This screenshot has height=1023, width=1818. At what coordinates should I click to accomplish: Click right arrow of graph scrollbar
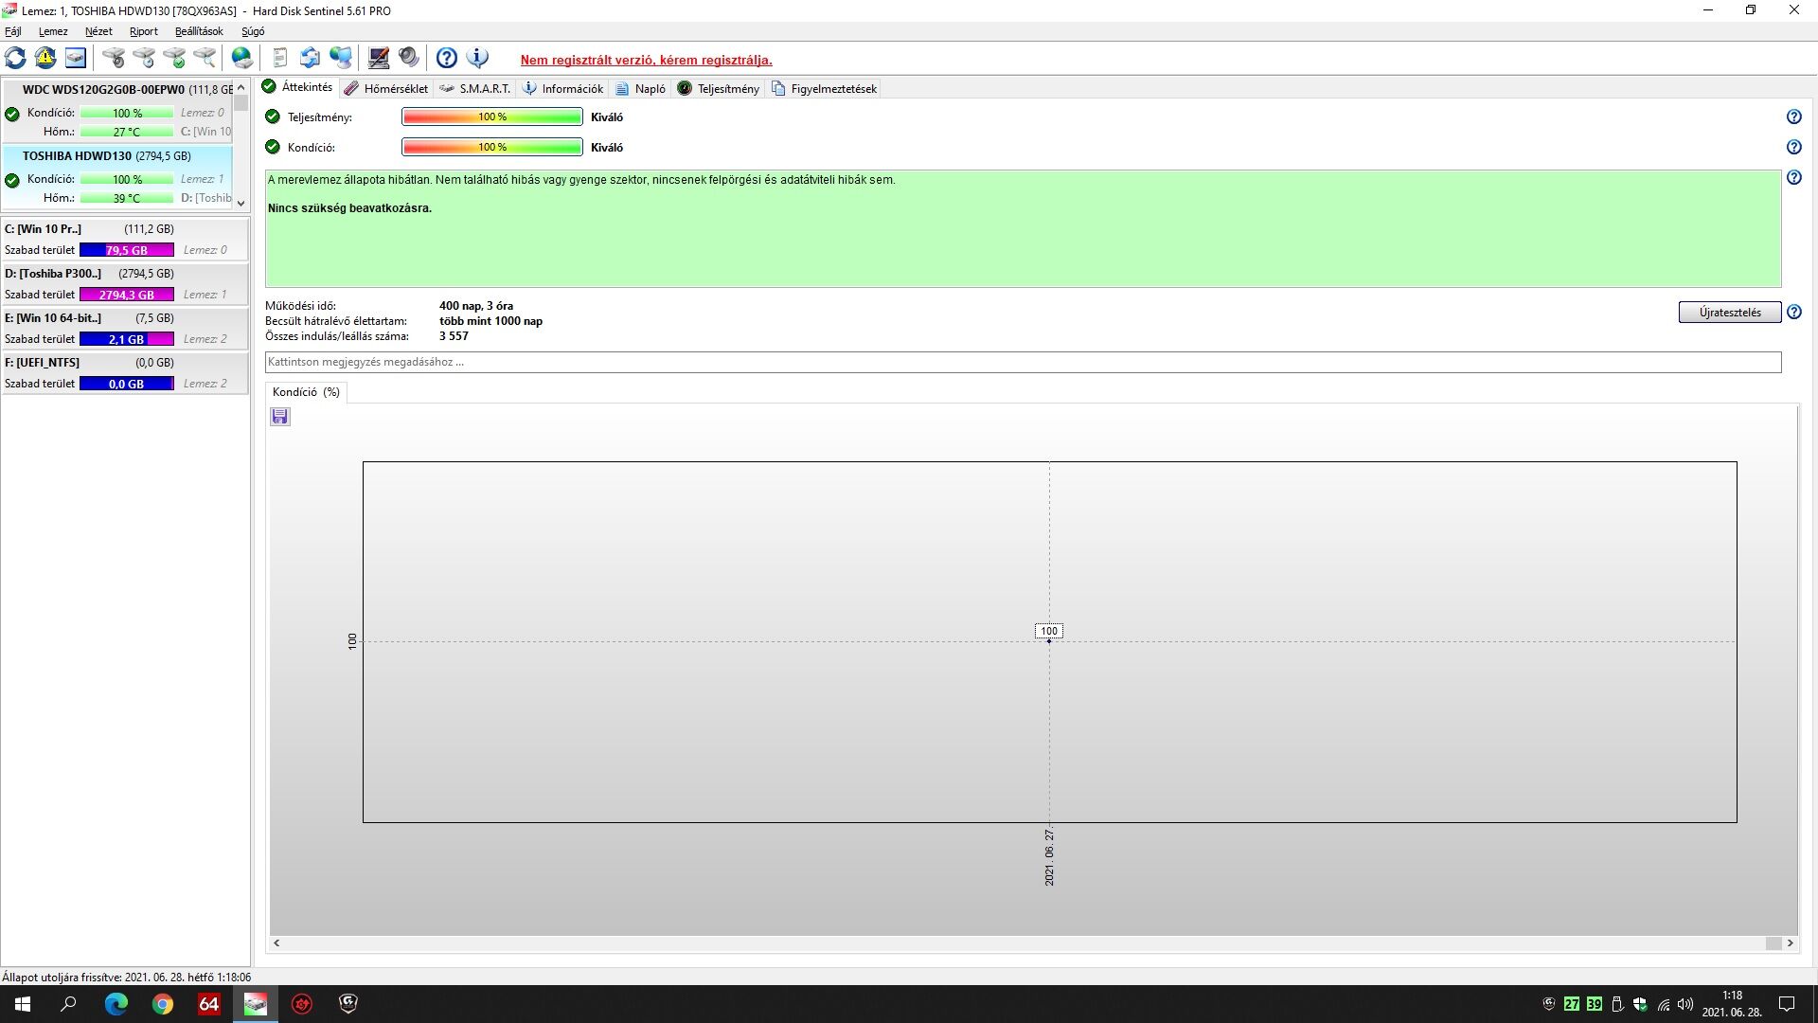click(x=1790, y=943)
